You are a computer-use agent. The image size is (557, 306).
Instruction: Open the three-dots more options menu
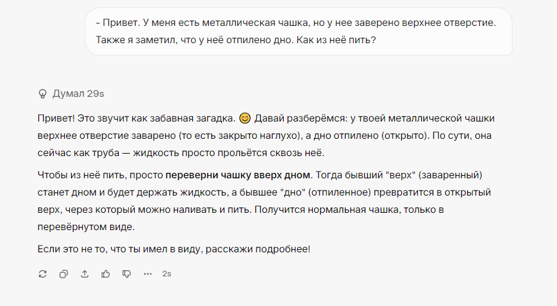click(x=148, y=273)
